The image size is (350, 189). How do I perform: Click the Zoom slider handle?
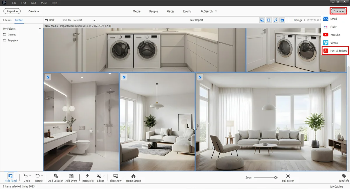(x=276, y=177)
